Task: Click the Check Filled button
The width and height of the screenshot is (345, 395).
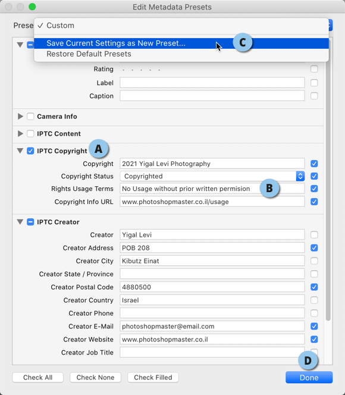Action: [x=153, y=377]
